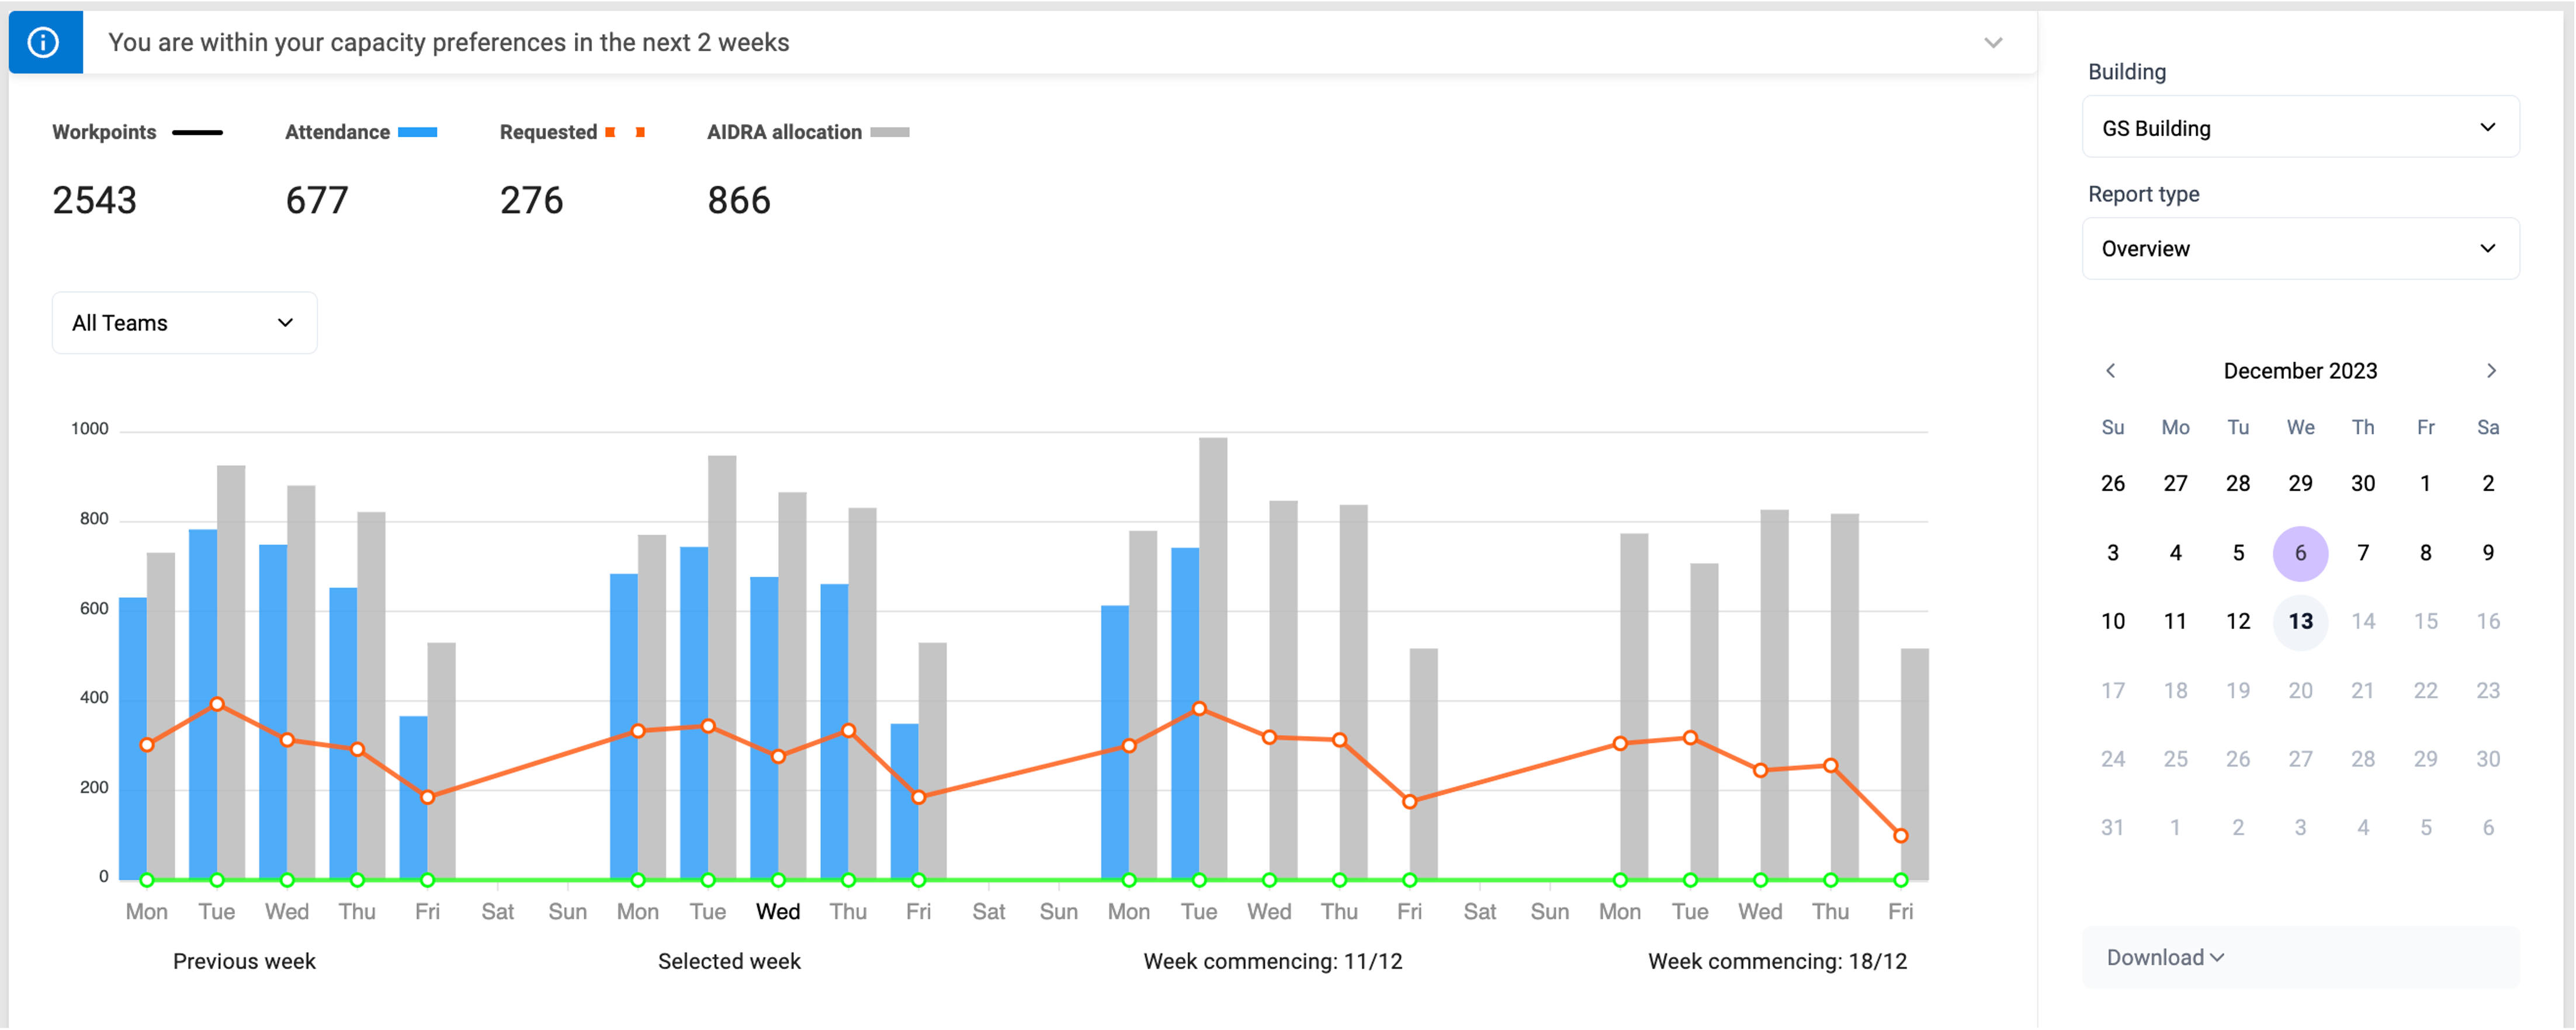2576x1030 pixels.
Task: Open the All Teams dropdown
Action: [x=184, y=323]
